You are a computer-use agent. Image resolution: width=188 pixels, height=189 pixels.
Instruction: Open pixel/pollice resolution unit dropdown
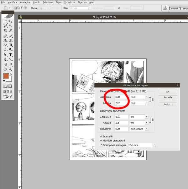[x=147, y=129]
